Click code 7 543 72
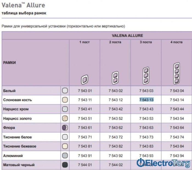Image resolution: width=192 pixels, height=170 pixels. click(x=115, y=137)
